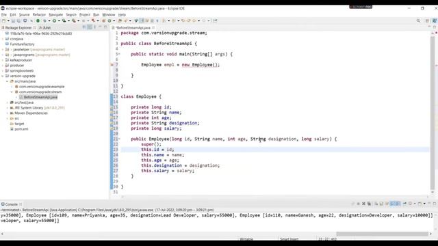Viewport: 438px width, 246px height.
Task: Open the File menu
Action: point(4,14)
